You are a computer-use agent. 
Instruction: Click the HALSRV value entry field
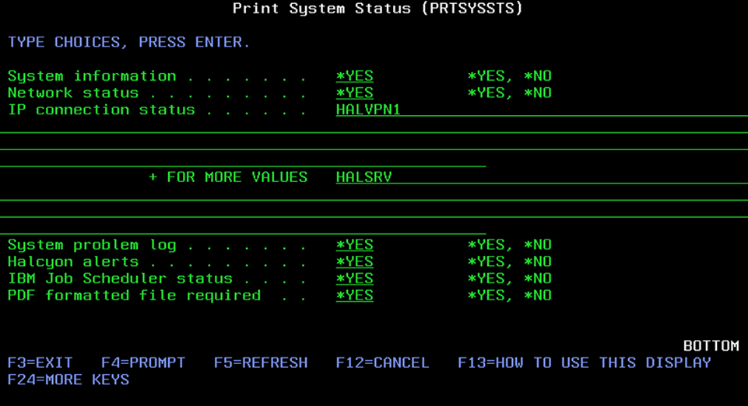point(363,177)
